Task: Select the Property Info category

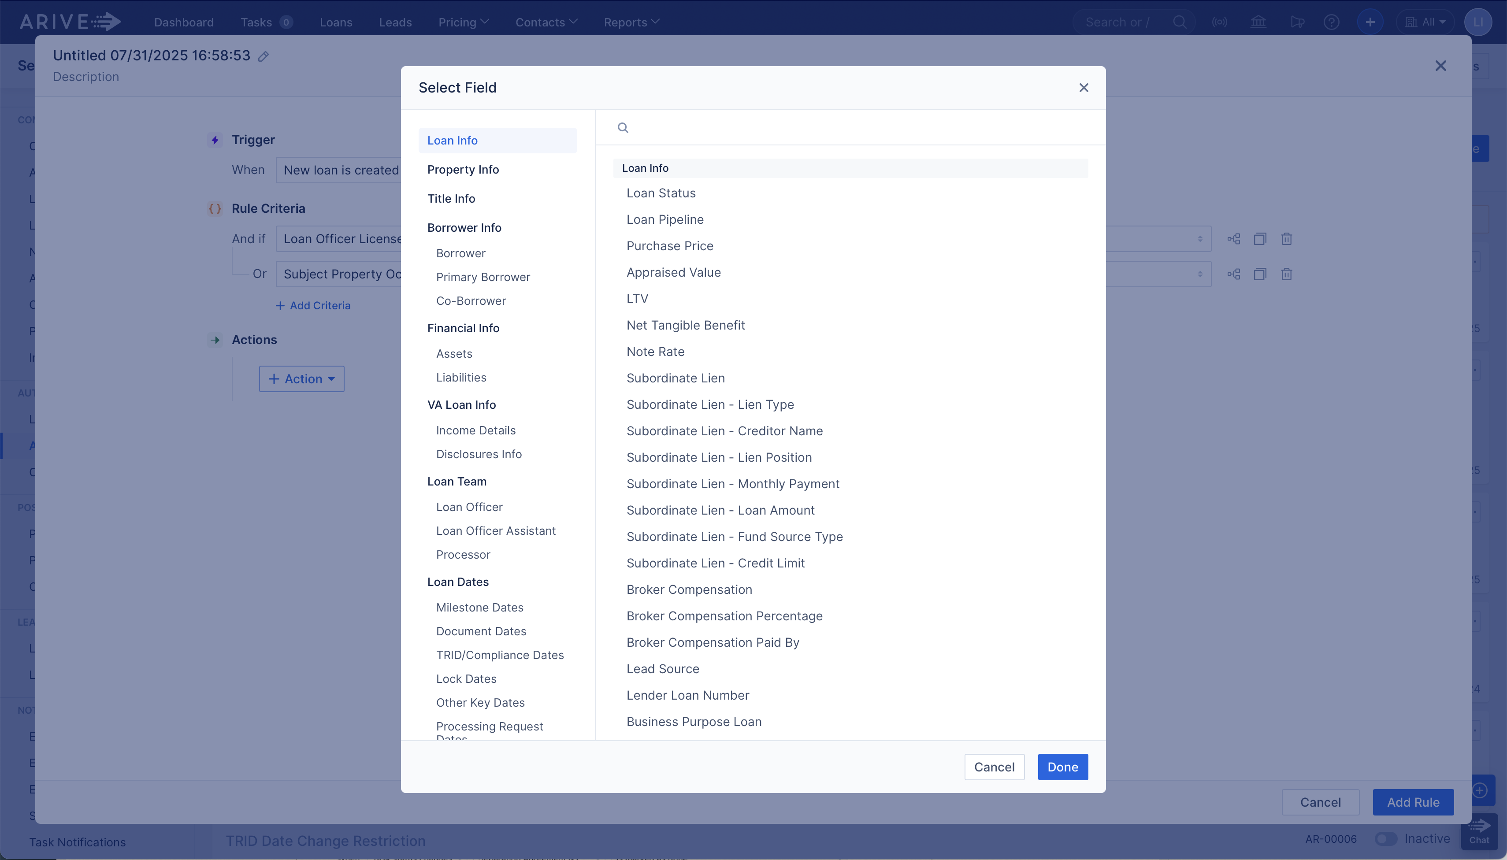Action: click(463, 170)
